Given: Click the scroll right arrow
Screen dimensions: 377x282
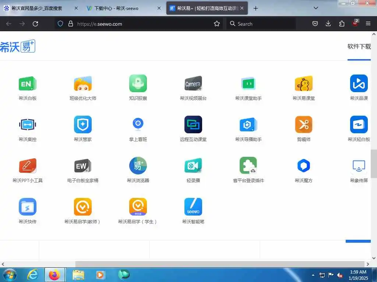Looking at the screenshot, I should [368, 264].
